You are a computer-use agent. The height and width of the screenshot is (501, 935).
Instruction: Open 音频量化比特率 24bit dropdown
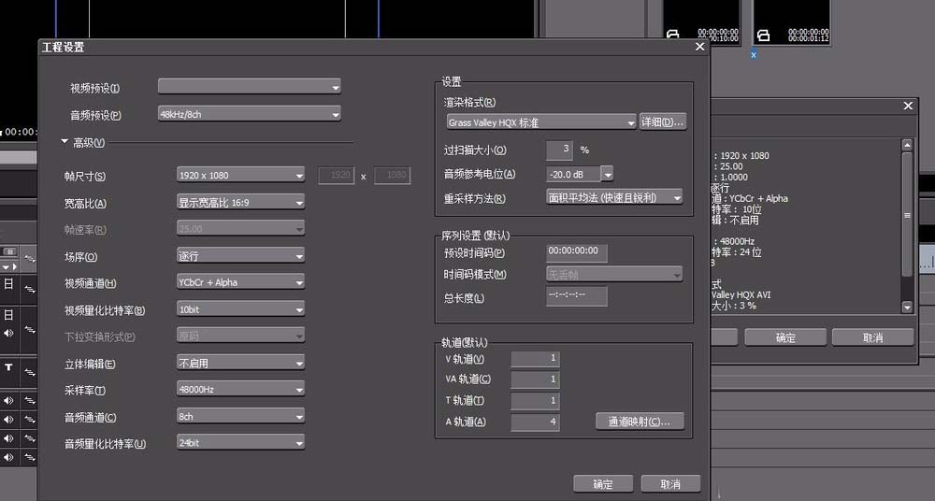pos(241,442)
